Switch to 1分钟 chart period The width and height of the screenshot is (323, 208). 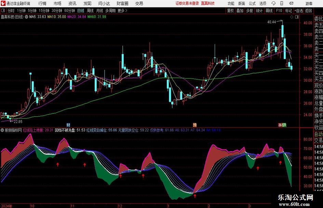coord(21,11)
